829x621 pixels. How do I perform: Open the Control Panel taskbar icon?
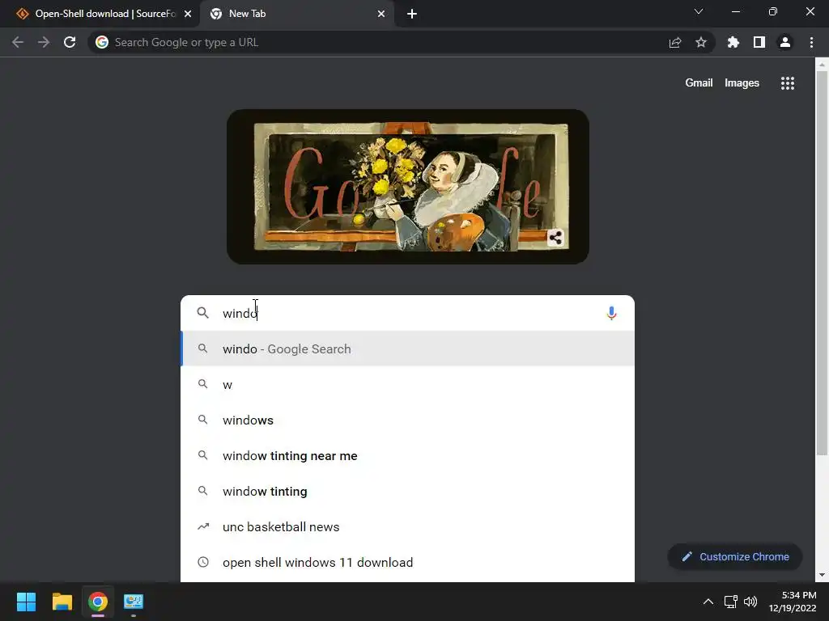134,602
